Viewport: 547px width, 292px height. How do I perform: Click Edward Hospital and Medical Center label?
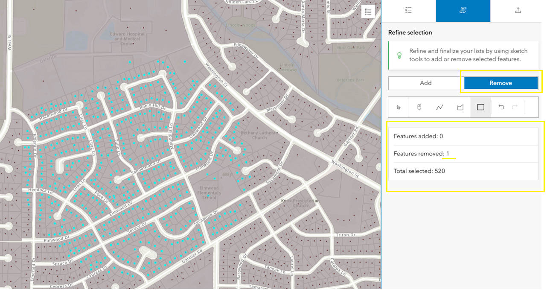(127, 38)
